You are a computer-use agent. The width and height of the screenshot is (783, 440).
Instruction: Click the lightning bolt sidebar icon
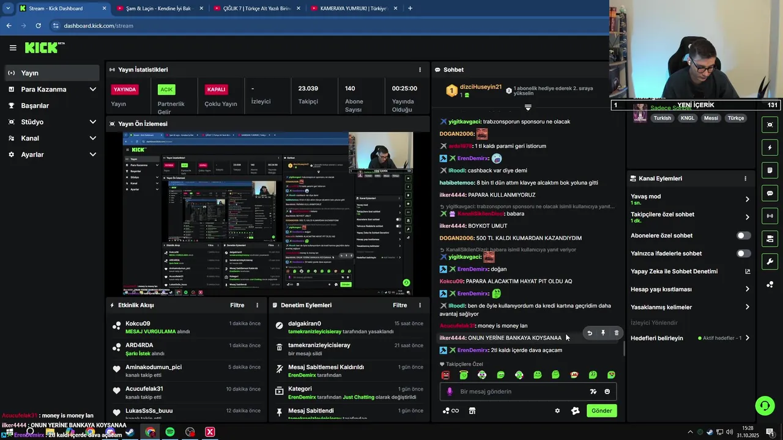(x=770, y=147)
